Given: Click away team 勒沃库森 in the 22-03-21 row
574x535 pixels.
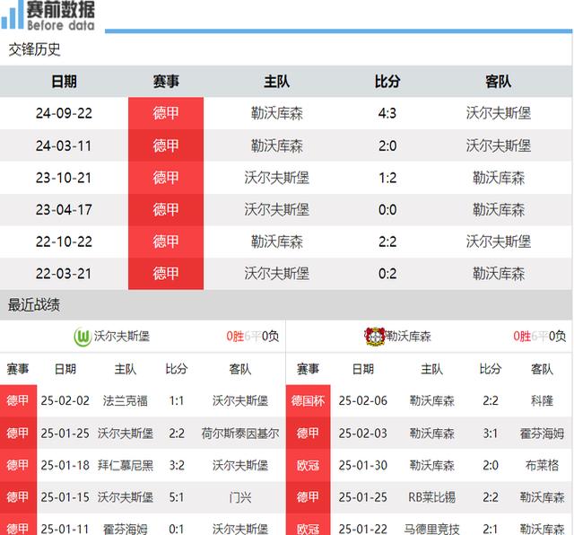Looking at the screenshot, I should [x=499, y=274].
